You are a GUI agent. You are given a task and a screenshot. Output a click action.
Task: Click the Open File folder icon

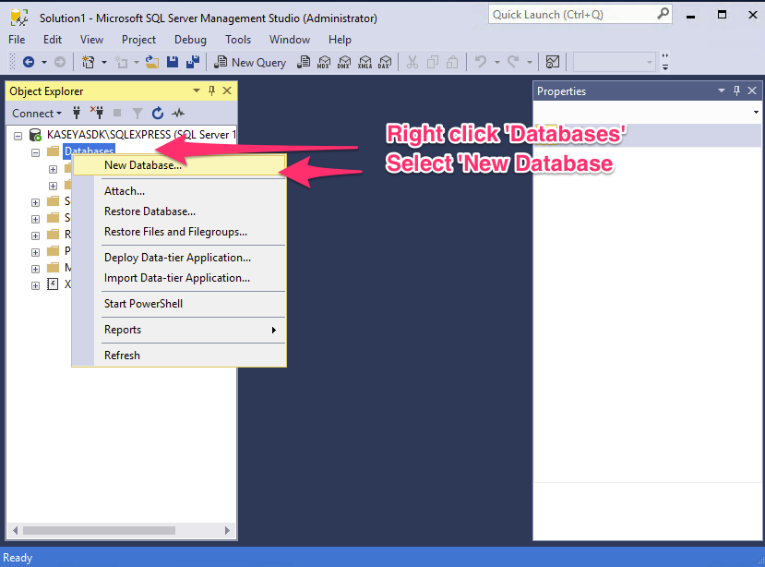click(152, 62)
